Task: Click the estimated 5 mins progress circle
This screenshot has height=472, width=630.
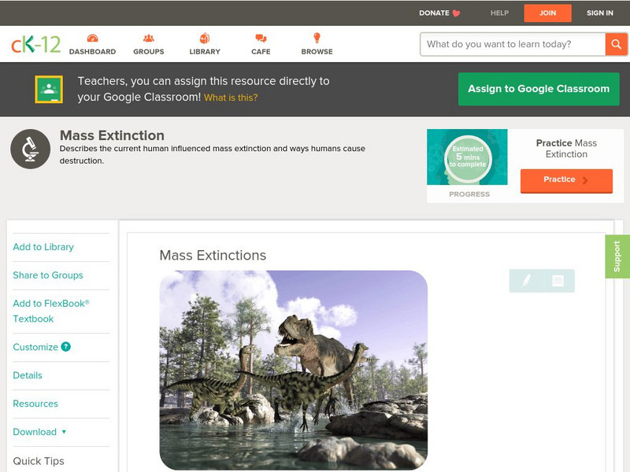Action: (x=468, y=158)
